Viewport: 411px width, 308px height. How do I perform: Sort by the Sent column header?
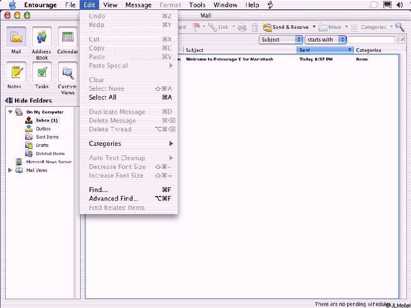coord(325,50)
